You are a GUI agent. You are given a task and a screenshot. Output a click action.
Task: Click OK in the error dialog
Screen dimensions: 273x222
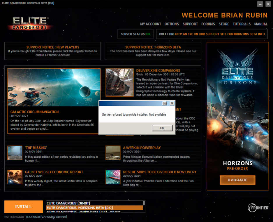point(162,128)
